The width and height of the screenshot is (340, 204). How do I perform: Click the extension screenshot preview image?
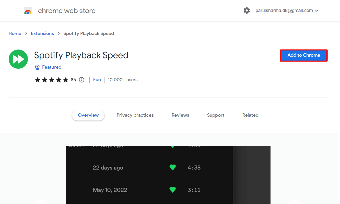[168, 175]
